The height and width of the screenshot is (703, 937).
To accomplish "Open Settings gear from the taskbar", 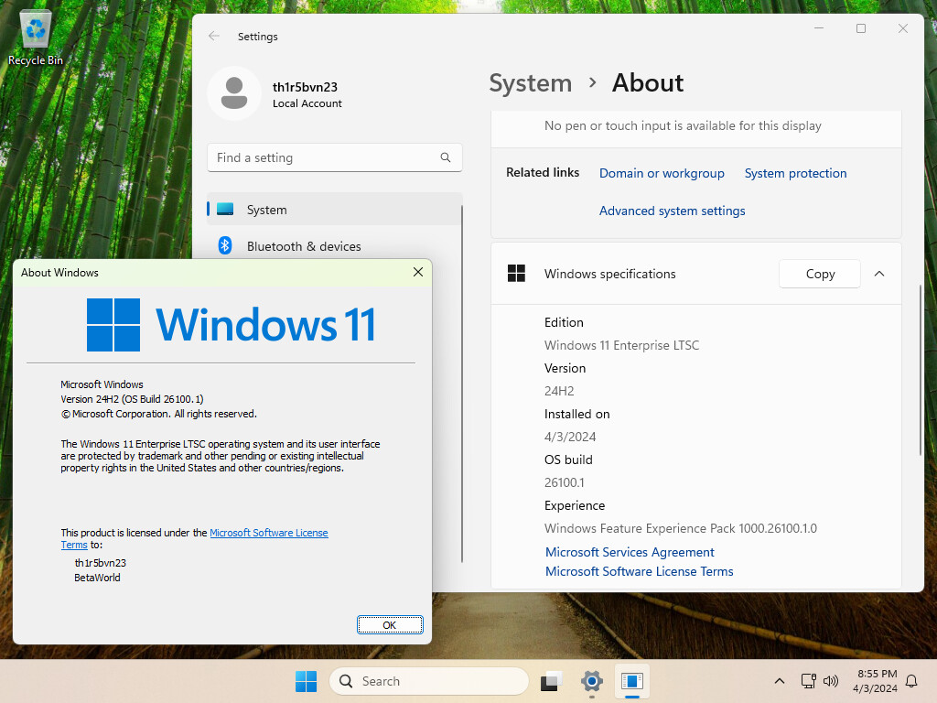I will click(591, 681).
